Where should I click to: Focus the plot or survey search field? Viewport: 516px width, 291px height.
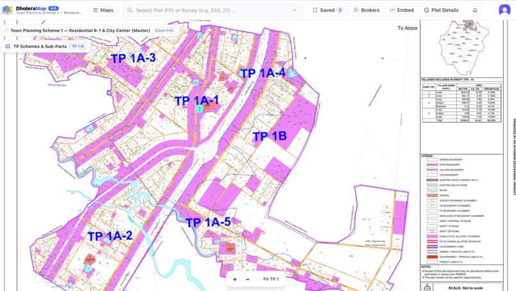pos(213,10)
